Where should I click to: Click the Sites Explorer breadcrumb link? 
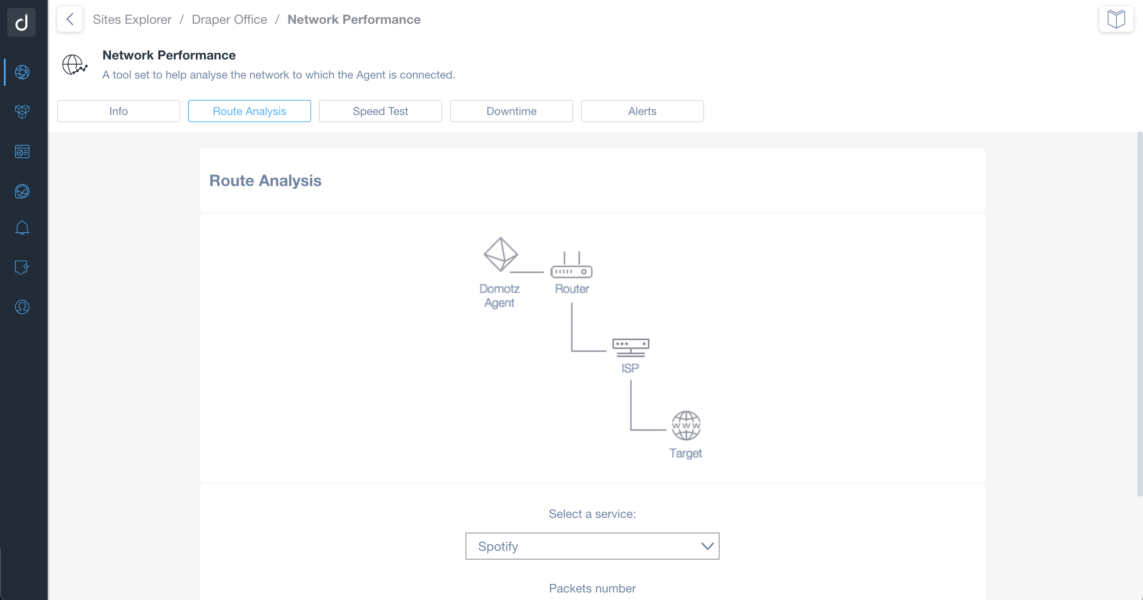(x=131, y=19)
